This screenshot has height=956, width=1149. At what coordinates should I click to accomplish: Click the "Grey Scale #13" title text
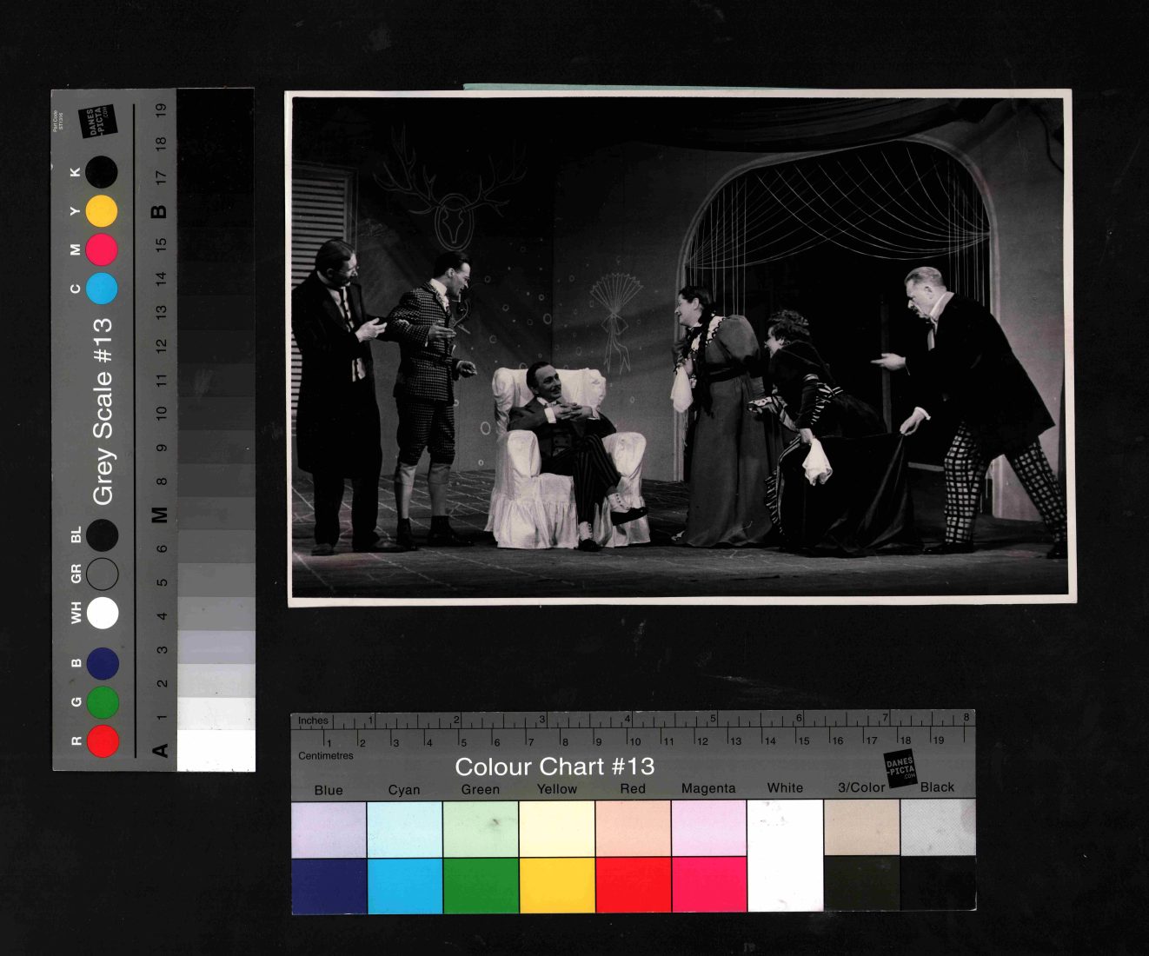(103, 411)
